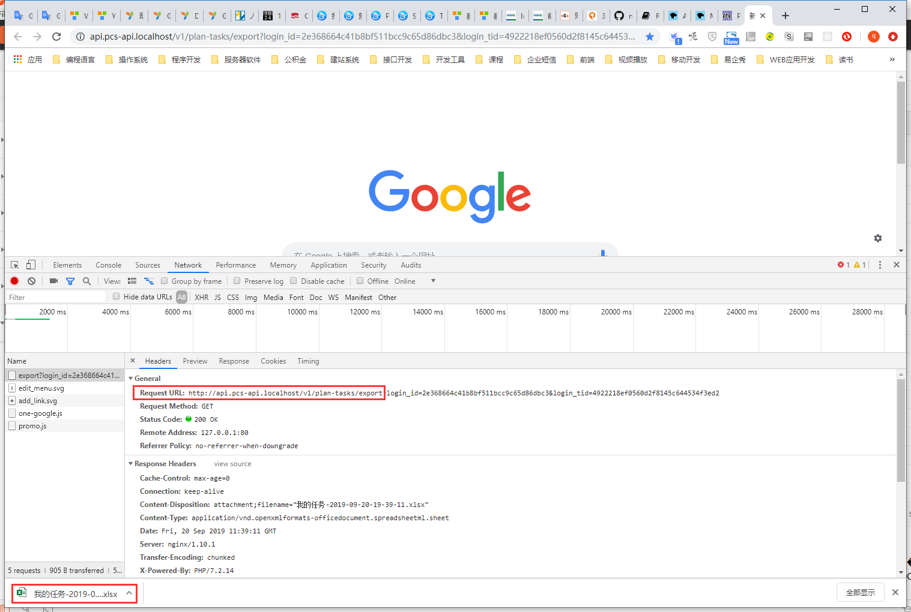911x612 pixels.
Task: Filter requests by JS
Action: tap(217, 298)
